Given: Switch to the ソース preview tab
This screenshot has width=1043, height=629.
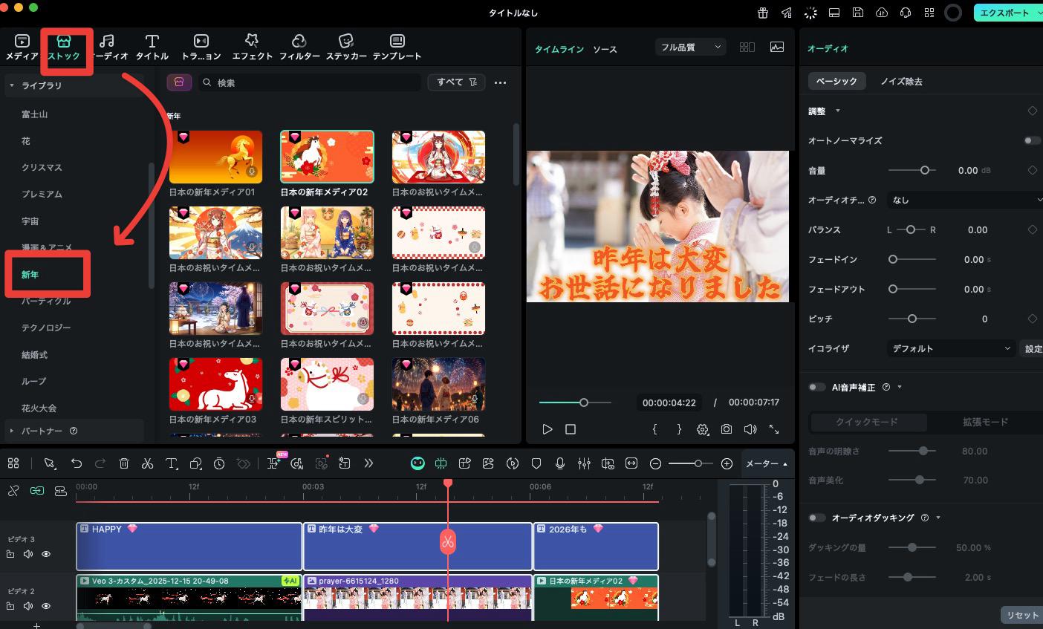Looking at the screenshot, I should click(x=605, y=49).
